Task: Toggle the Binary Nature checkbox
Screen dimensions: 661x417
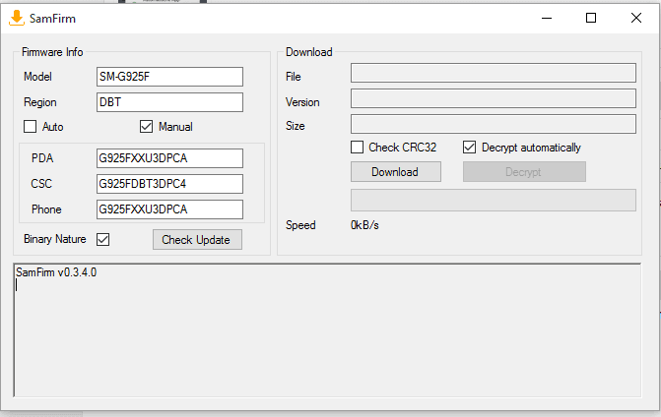Action: pyautogui.click(x=102, y=239)
